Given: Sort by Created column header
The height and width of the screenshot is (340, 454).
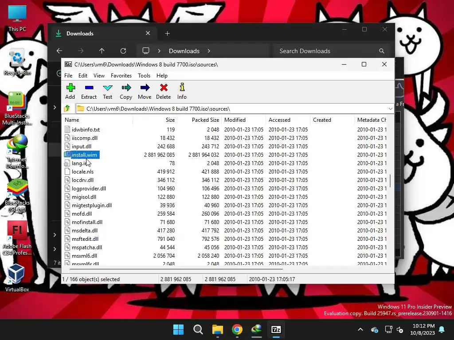Looking at the screenshot, I should coord(333,120).
